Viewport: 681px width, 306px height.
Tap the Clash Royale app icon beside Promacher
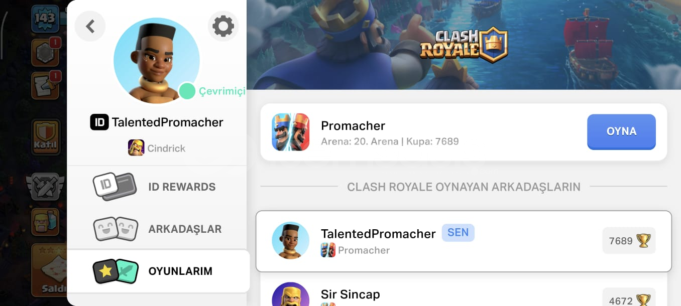click(x=290, y=132)
